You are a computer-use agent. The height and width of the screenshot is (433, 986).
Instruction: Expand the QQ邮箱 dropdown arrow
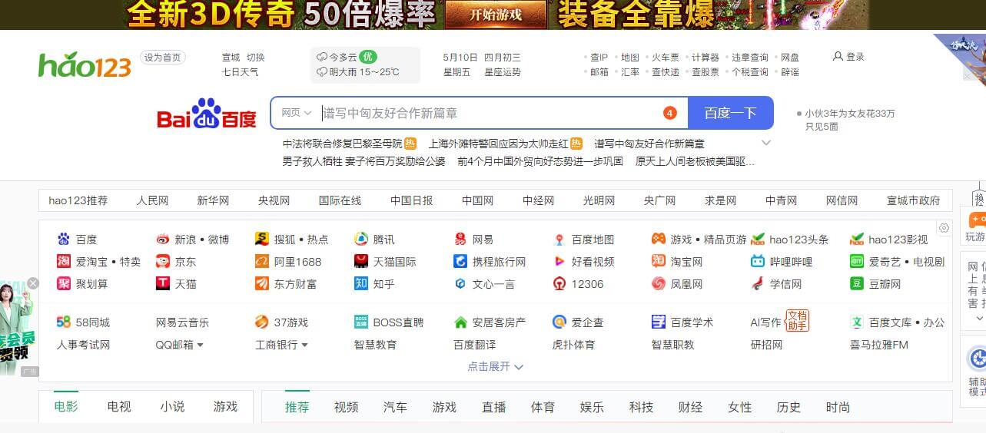(x=201, y=345)
